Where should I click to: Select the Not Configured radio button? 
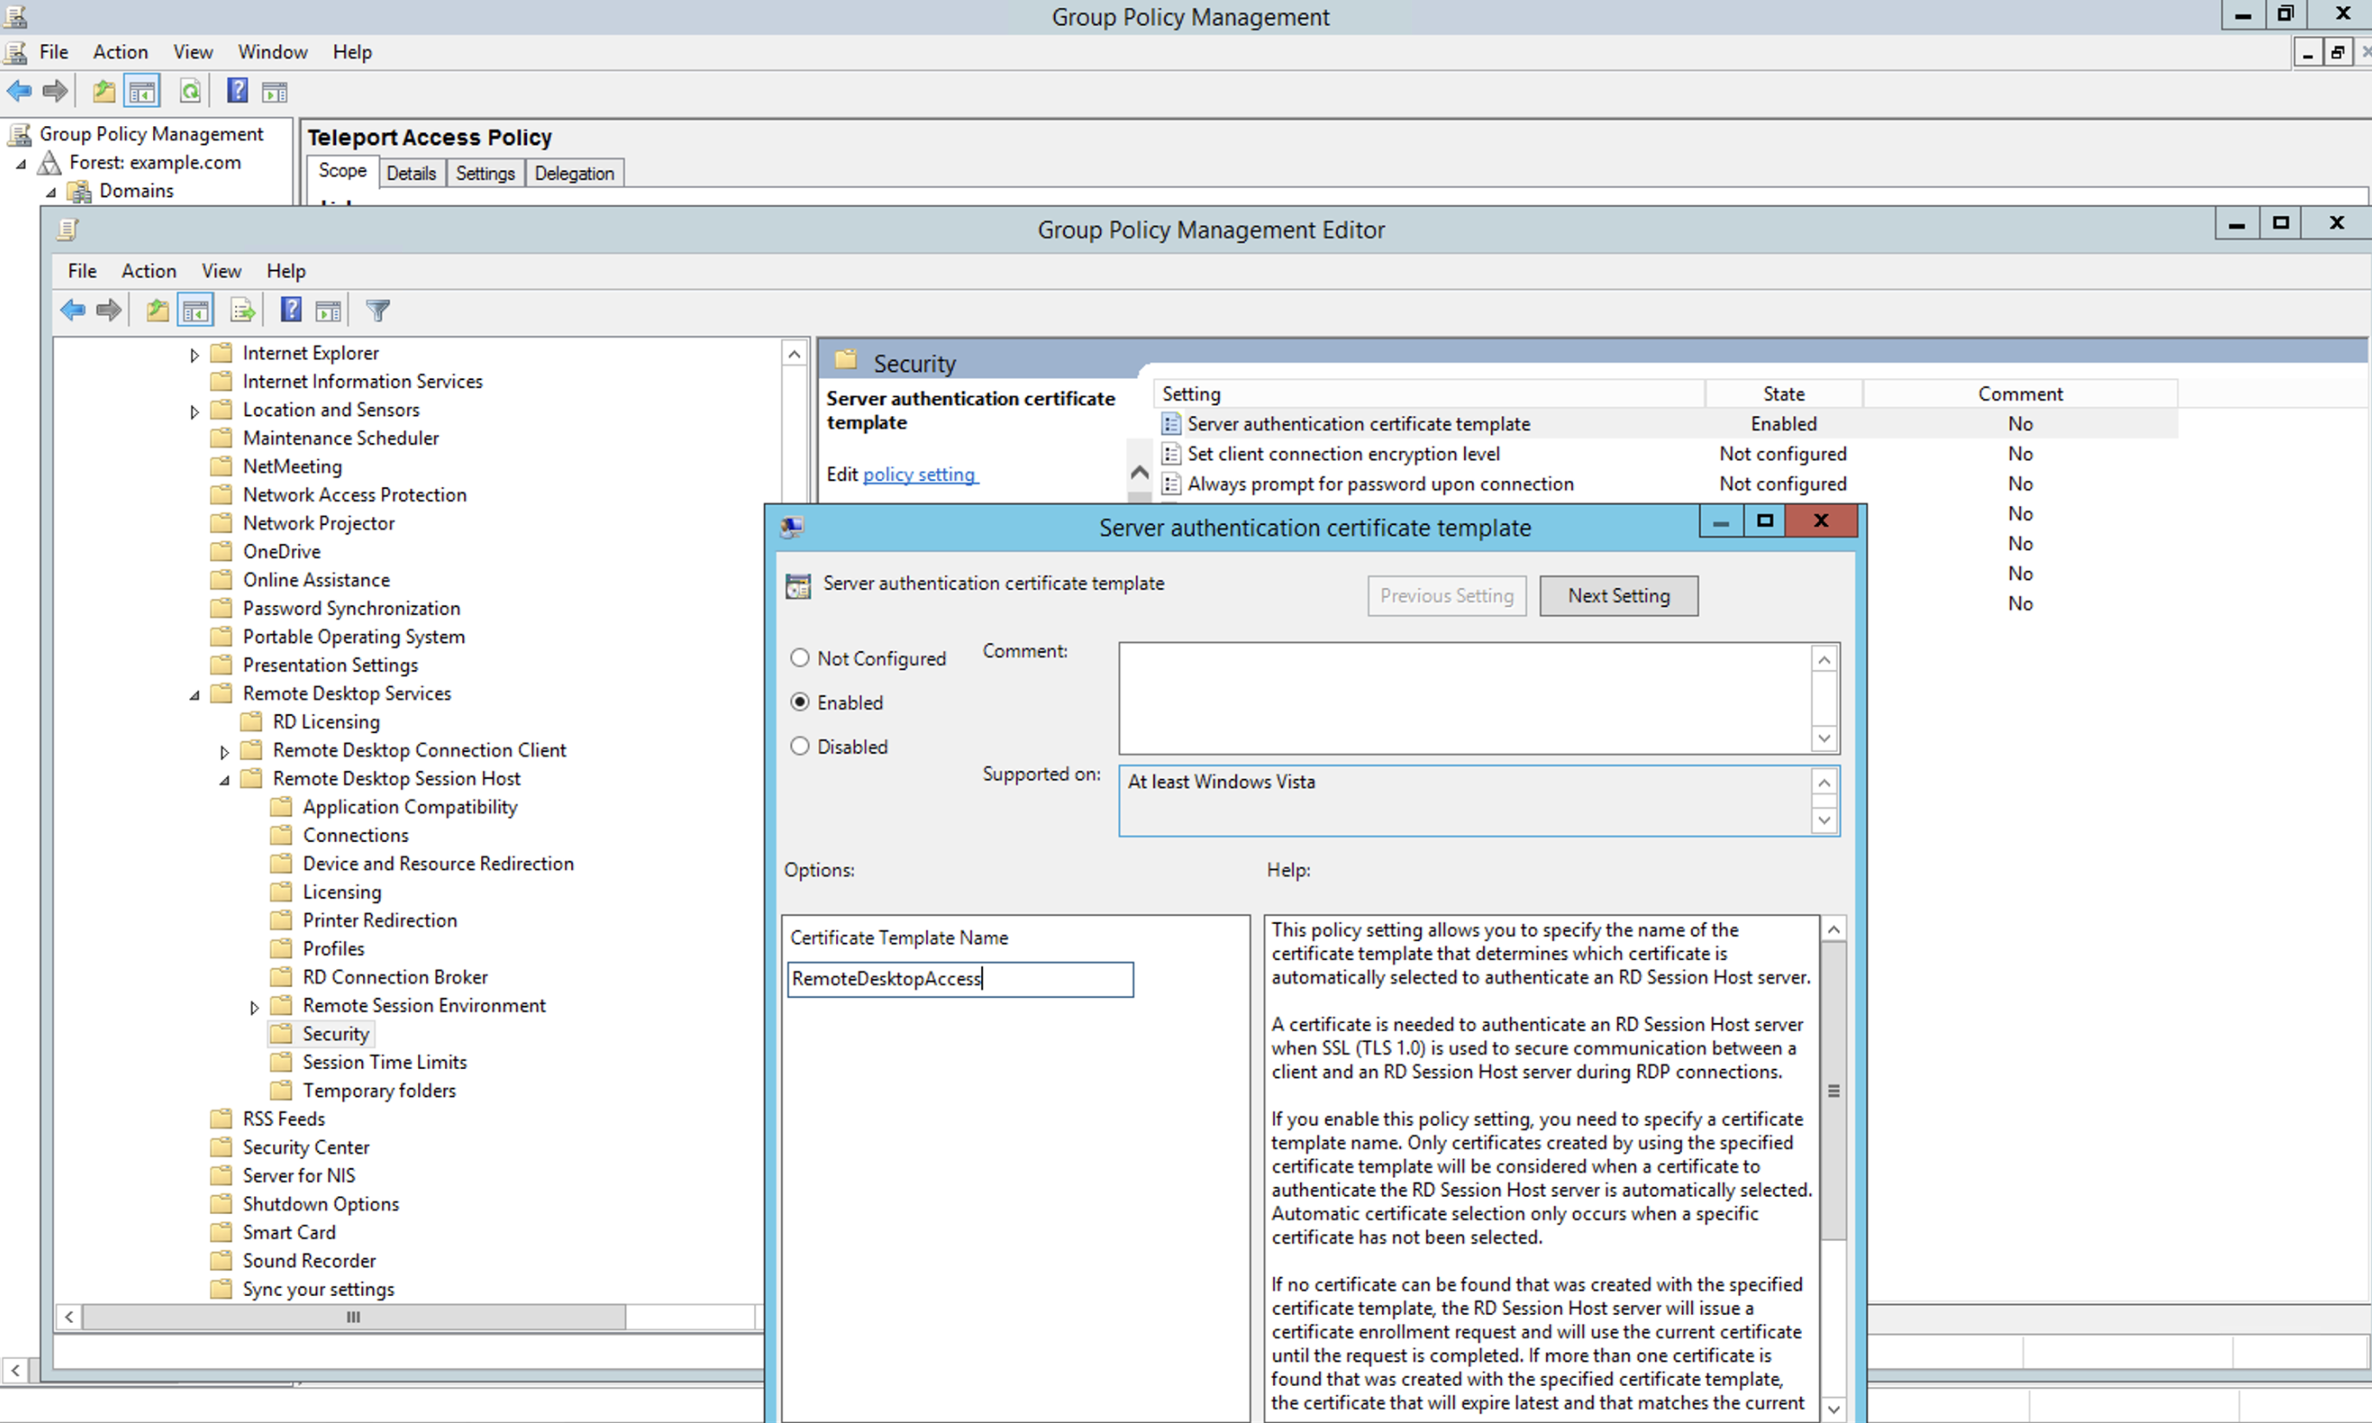[x=800, y=658]
